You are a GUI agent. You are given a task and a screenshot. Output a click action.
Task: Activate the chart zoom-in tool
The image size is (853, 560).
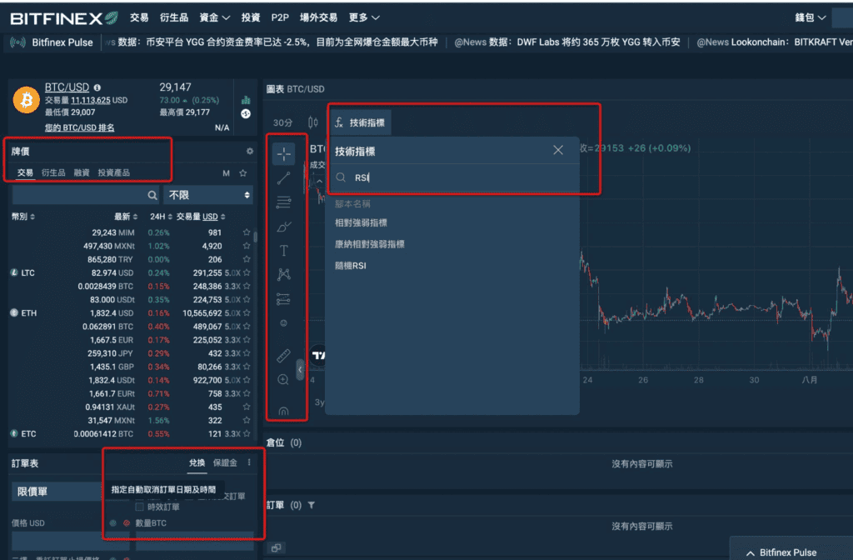pyautogui.click(x=283, y=379)
